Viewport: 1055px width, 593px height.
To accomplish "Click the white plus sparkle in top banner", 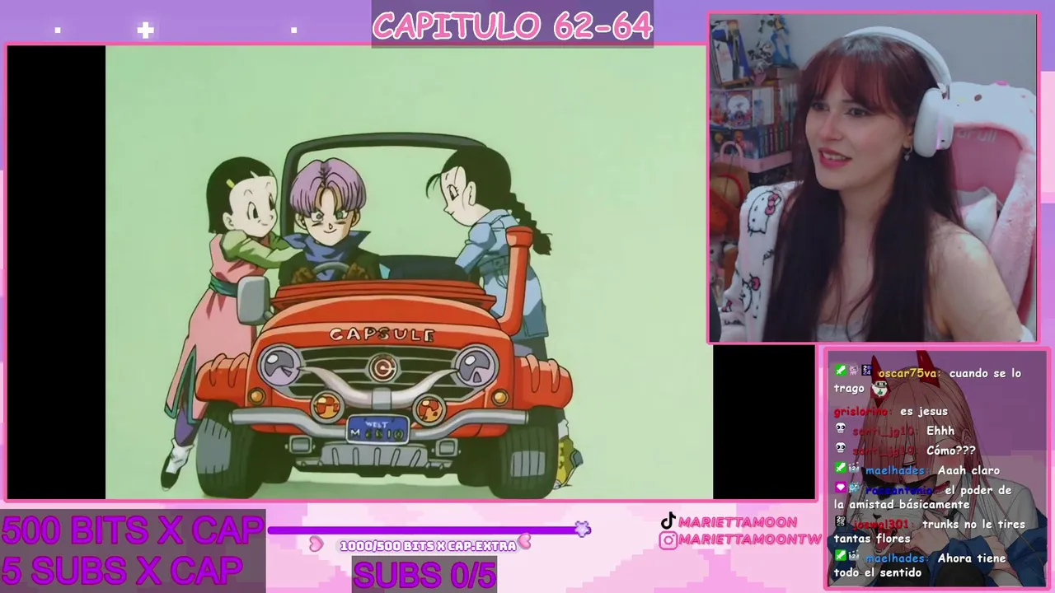I will (145, 30).
